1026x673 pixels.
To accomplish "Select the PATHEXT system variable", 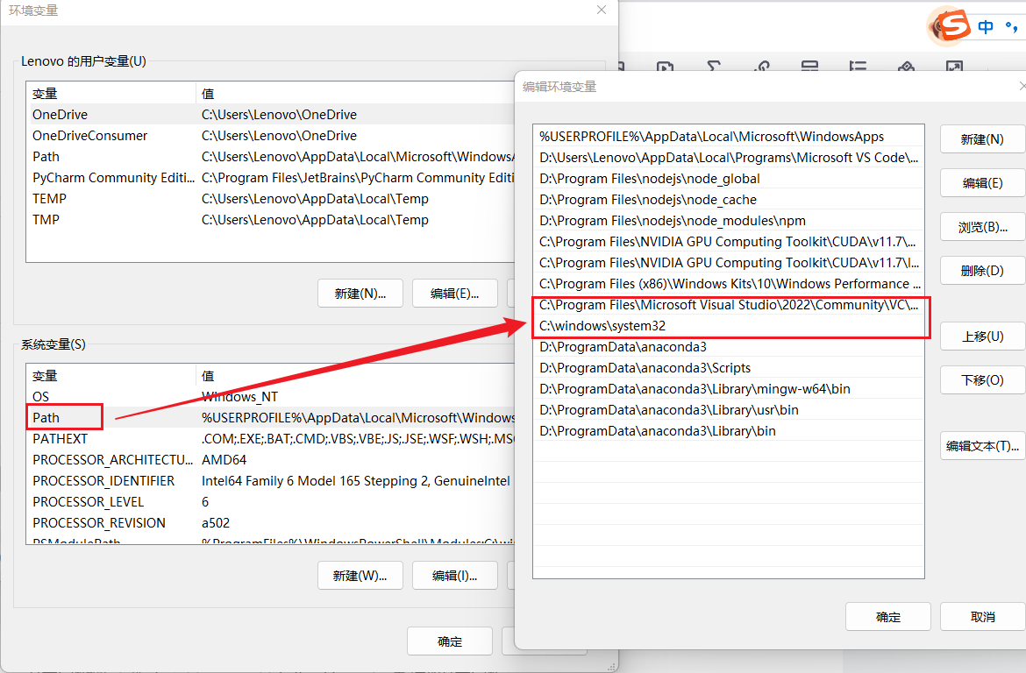I will 272,438.
